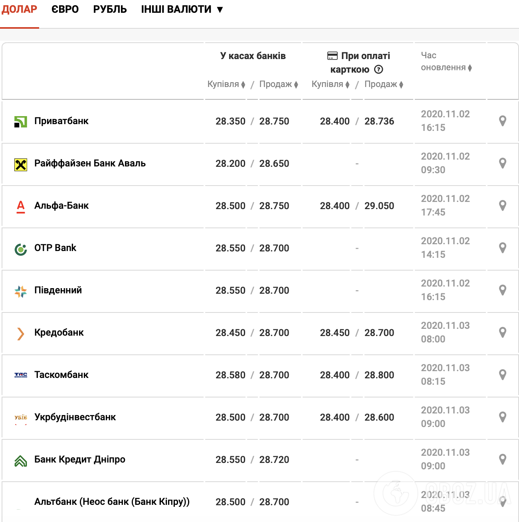The height and width of the screenshot is (522, 519).
Task: Click the Кредобанк logo icon
Action: coord(21,334)
